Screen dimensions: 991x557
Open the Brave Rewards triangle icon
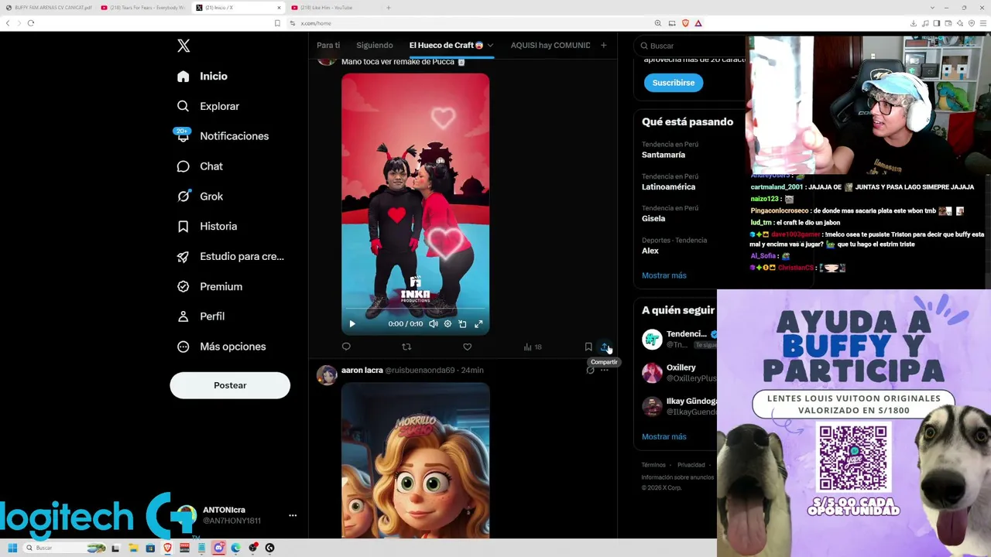(698, 23)
